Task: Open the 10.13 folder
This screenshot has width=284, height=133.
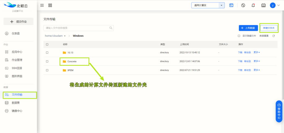Action: [70, 52]
